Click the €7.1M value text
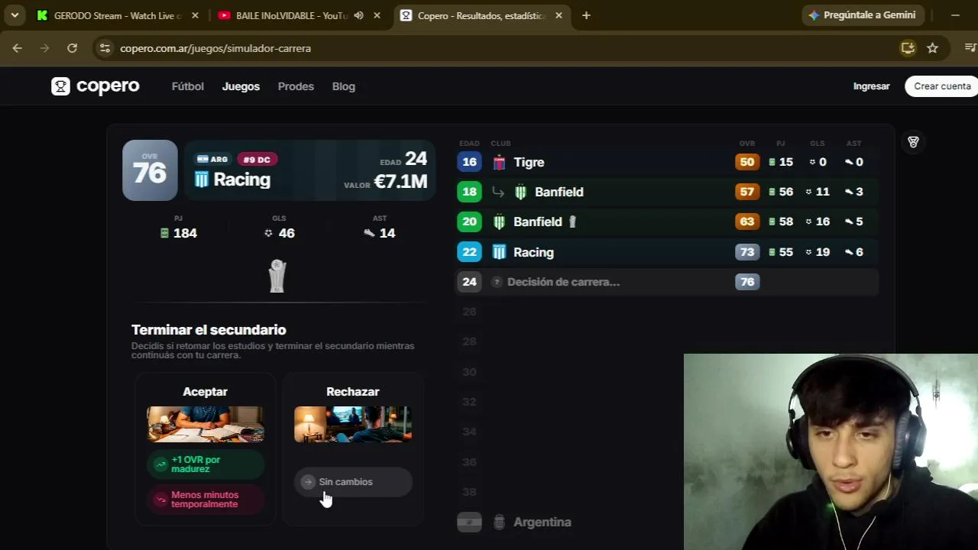Image resolution: width=978 pixels, height=550 pixels. click(400, 182)
